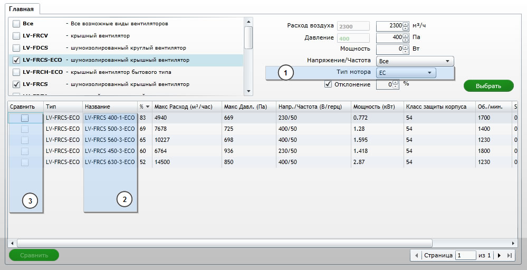This screenshot has height=270, width=527.
Task: Open the LV-FRCS 630-3-ECO model link
Action: click(x=109, y=162)
